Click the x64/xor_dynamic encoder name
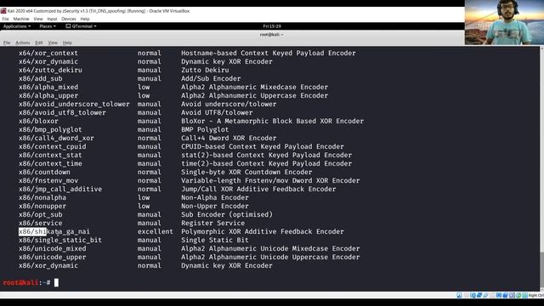The width and height of the screenshot is (544, 306). pos(48,61)
